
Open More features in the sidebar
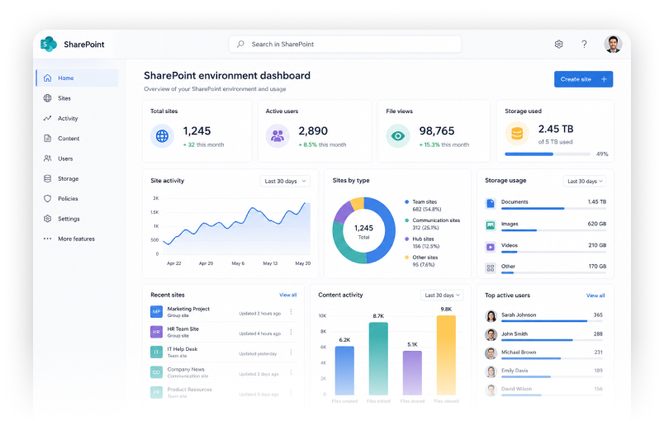click(x=77, y=239)
